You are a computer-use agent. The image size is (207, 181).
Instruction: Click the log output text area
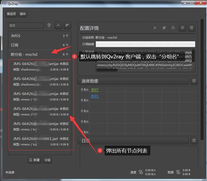click(139, 156)
